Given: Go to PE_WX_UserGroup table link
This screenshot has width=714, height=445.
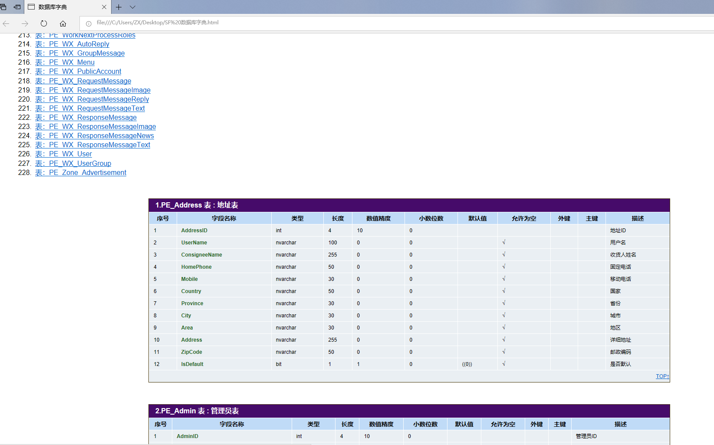Looking at the screenshot, I should [x=73, y=163].
